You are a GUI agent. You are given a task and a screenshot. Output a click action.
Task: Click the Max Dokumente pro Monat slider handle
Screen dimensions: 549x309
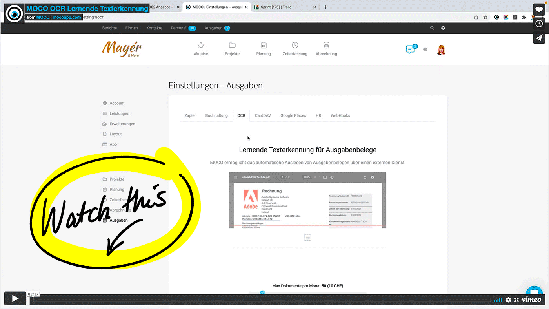[x=263, y=293]
